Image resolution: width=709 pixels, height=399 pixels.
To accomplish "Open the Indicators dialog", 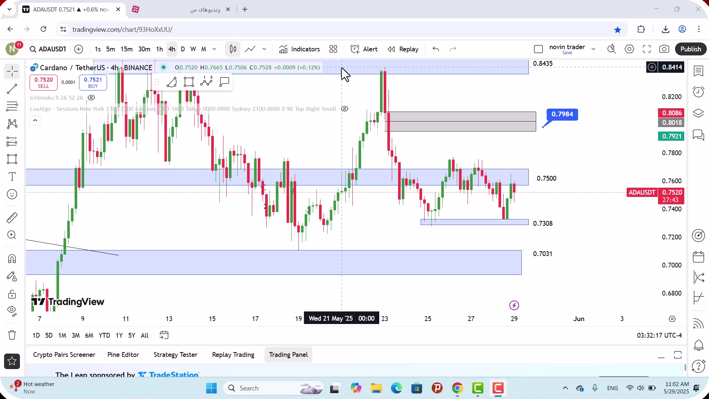I will coord(300,49).
